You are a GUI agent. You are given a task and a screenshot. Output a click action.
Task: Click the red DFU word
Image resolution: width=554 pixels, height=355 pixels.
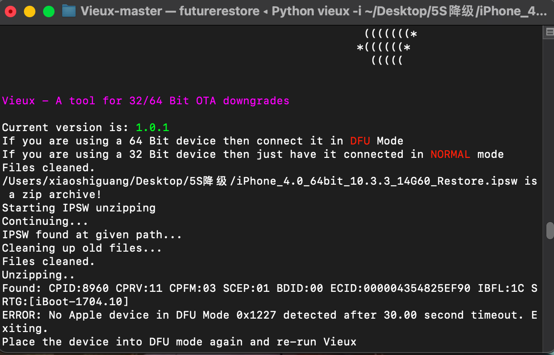click(360, 141)
